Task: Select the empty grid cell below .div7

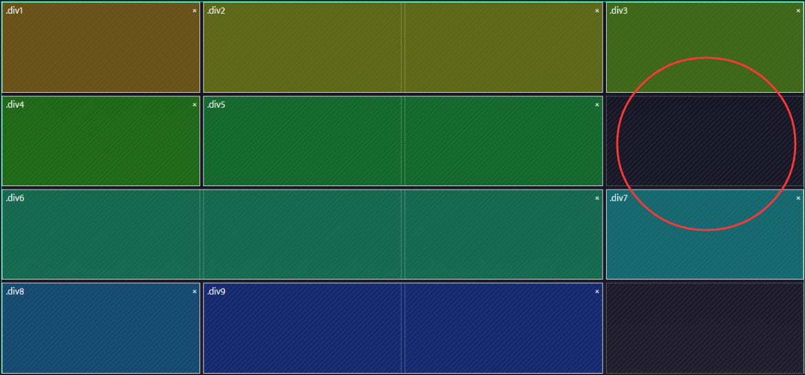Action: click(705, 328)
